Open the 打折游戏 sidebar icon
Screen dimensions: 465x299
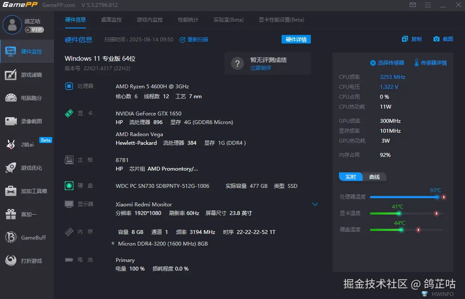click(11, 261)
